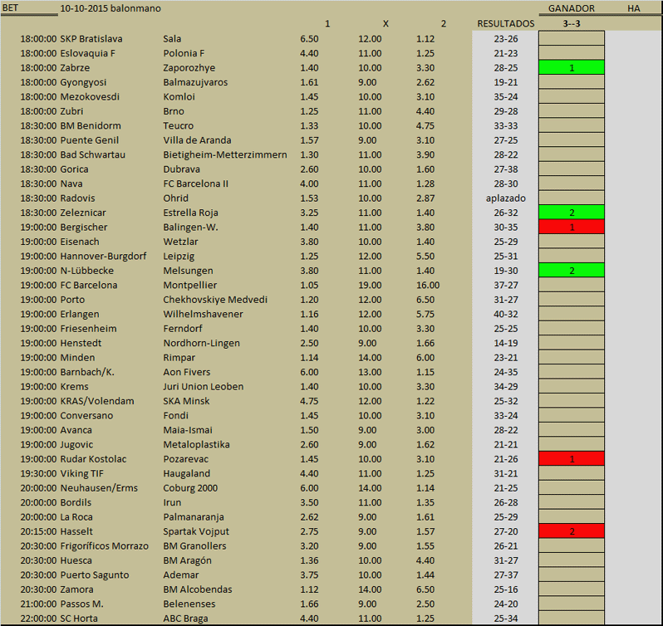The width and height of the screenshot is (663, 626).
Task: Select the Melsungen opponent cell
Action: (188, 271)
